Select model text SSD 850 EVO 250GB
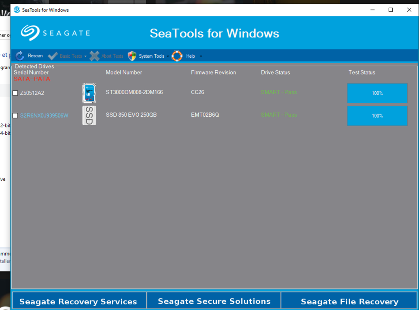Viewport: 419px width, 310px height. [x=131, y=115]
